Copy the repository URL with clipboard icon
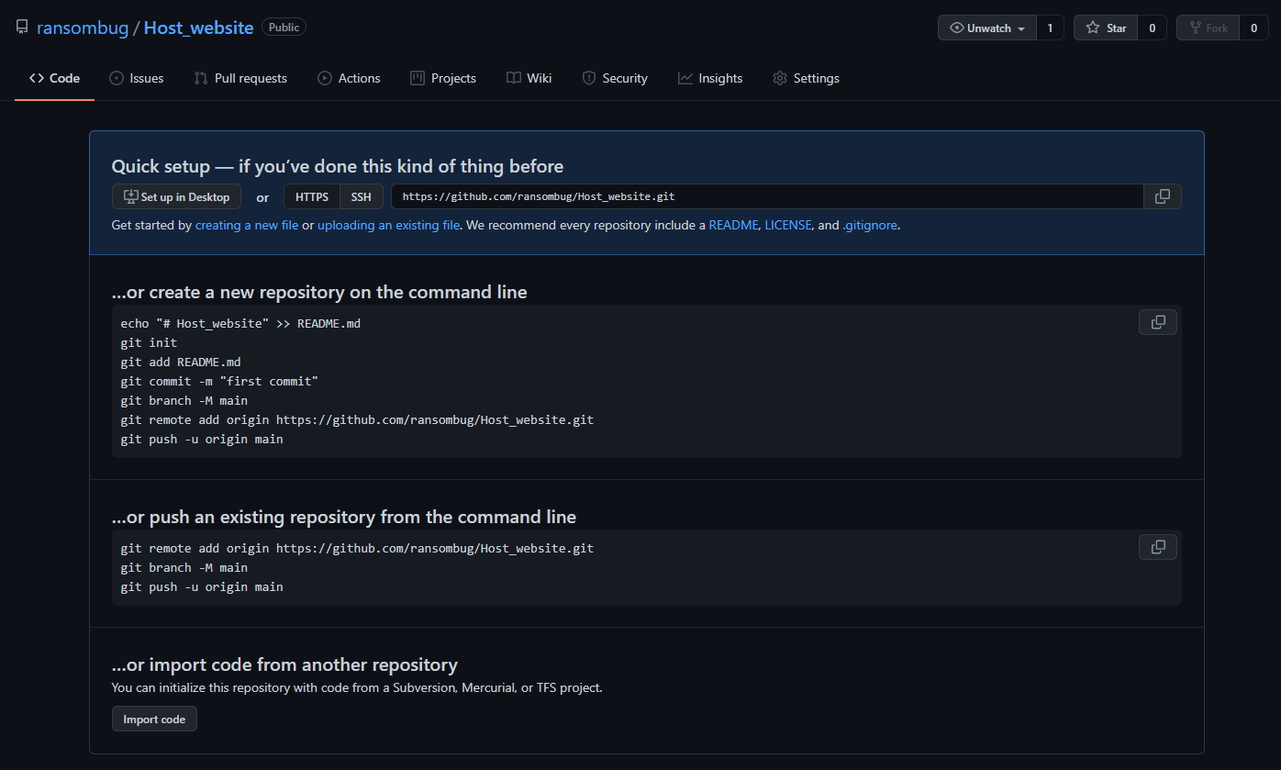This screenshot has width=1281, height=770. coord(1162,196)
